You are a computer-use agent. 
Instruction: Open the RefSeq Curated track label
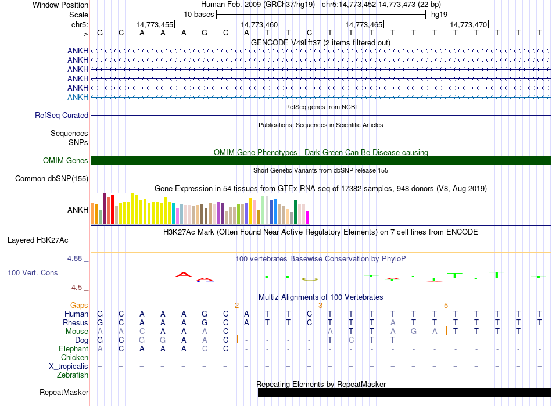click(x=62, y=116)
